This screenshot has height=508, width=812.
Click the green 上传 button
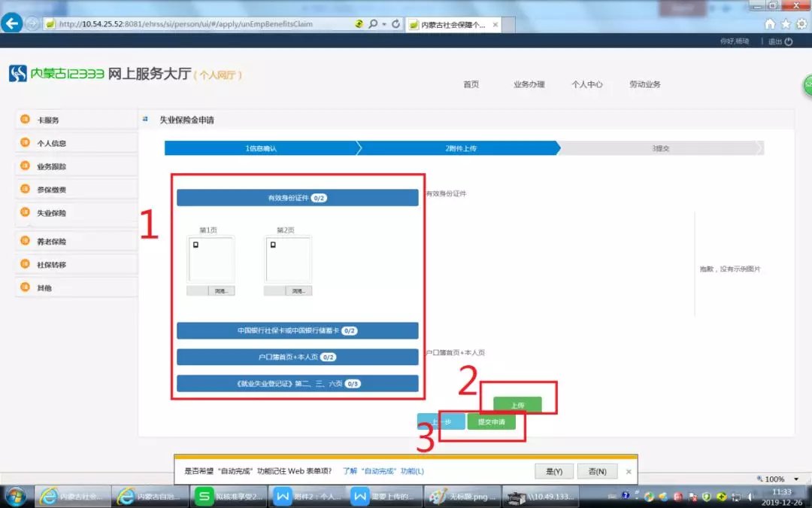(x=517, y=405)
